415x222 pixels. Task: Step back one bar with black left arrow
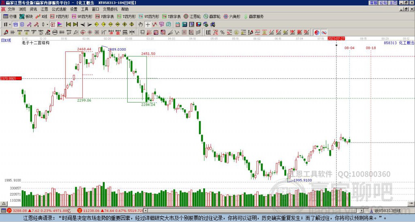83,25
